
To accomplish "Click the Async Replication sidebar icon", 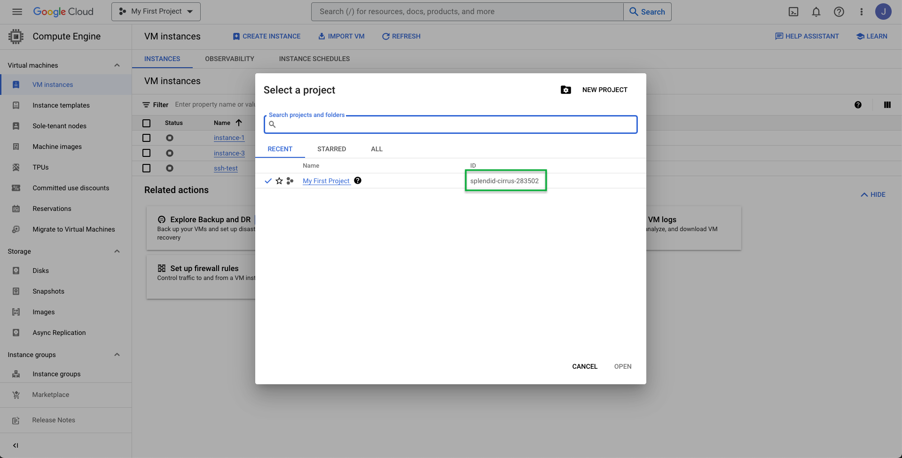I will coord(16,333).
